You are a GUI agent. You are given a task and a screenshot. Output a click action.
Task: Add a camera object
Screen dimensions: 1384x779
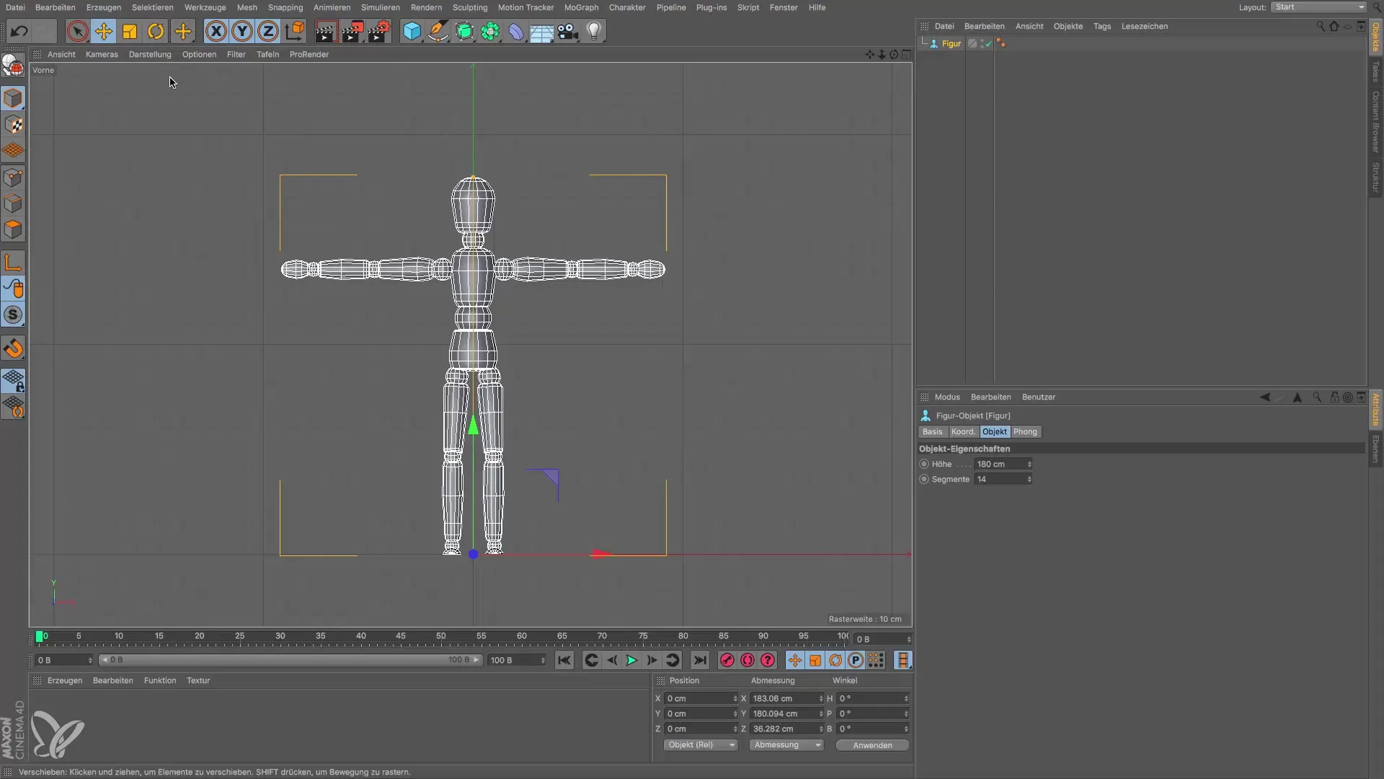click(568, 32)
